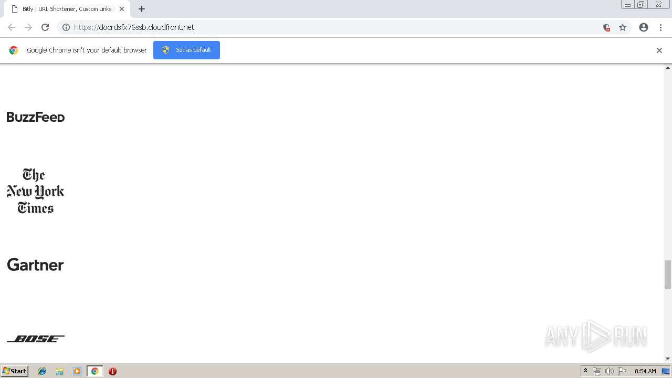Open the Windows Start menu
Viewport: 672px width, 378px height.
click(x=14, y=371)
